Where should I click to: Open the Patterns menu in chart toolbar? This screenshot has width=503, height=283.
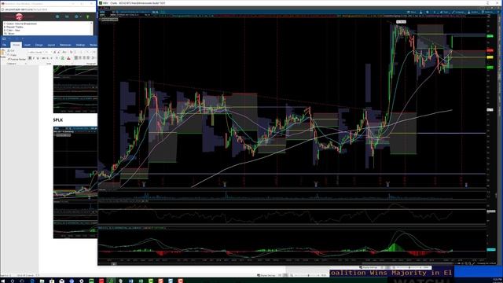tap(487, 13)
